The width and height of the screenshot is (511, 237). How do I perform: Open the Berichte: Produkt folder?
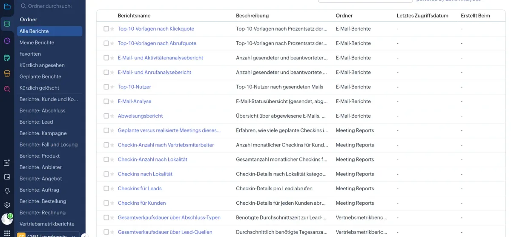[40, 156]
